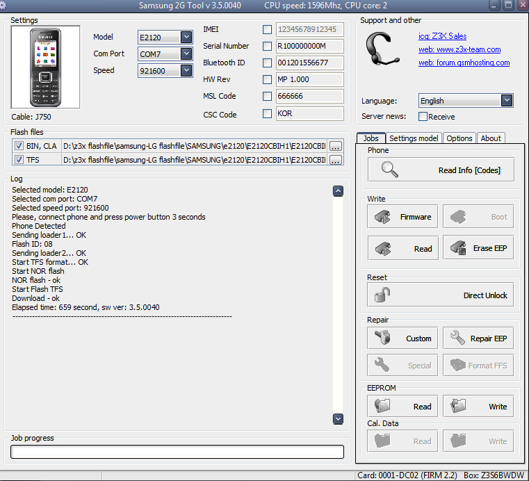Open the Language dropdown showing English
Screen dimensions: 529x481
(x=507, y=100)
